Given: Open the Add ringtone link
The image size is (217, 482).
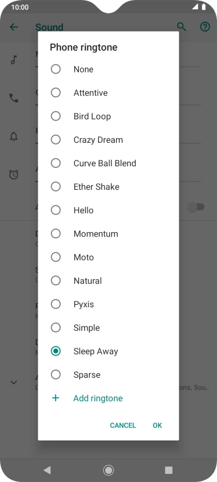Looking at the screenshot, I should pos(98,399).
